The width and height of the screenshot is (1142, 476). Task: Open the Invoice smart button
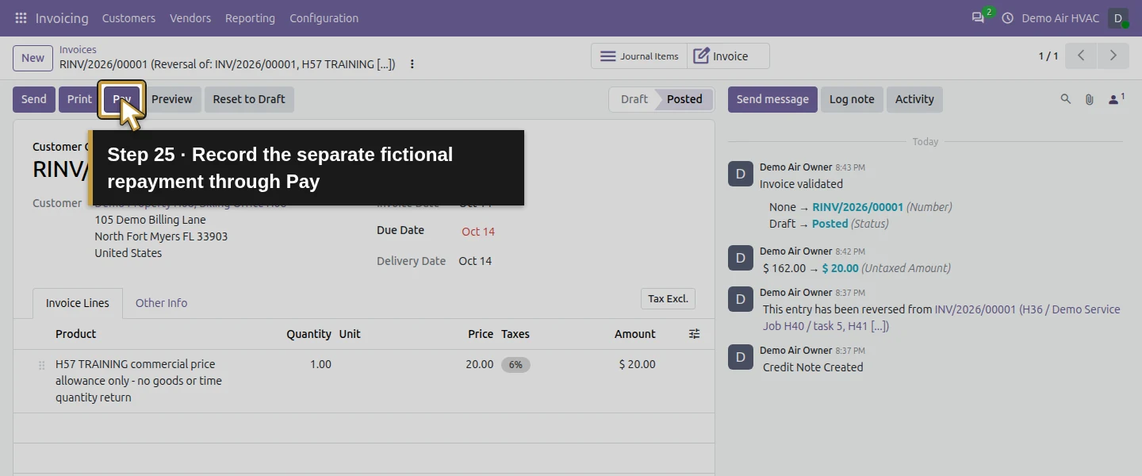coord(728,56)
